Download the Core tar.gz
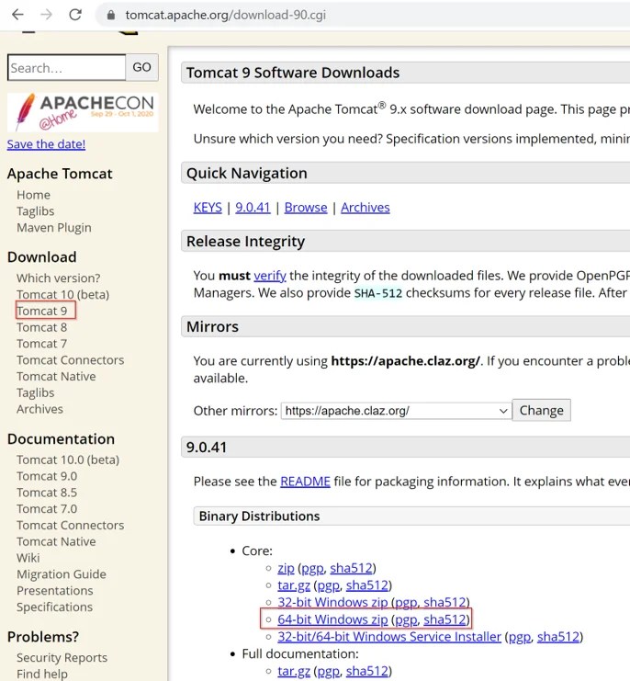This screenshot has width=630, height=681. pos(294,585)
